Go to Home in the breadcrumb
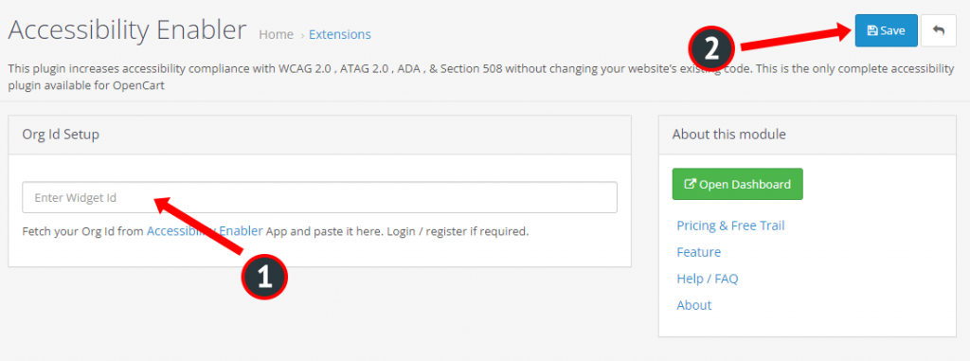This screenshot has height=361, width=970. click(276, 35)
